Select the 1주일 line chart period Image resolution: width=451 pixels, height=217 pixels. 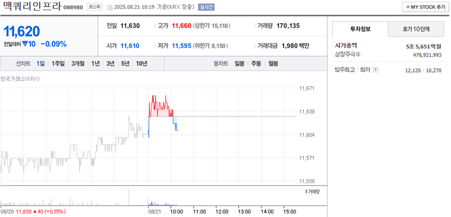[58, 64]
